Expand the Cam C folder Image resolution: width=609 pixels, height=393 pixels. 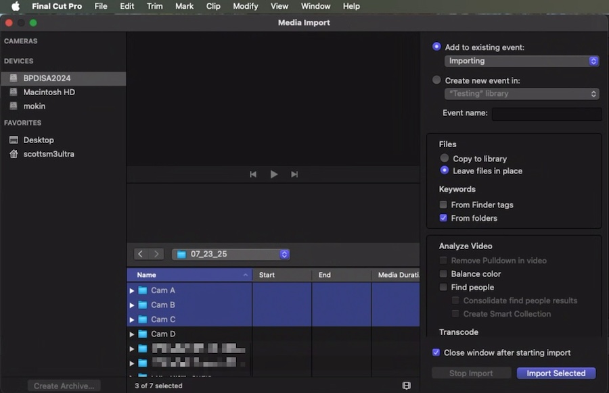132,320
